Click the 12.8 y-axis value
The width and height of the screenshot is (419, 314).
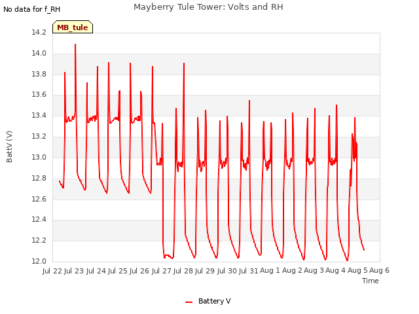39,178
